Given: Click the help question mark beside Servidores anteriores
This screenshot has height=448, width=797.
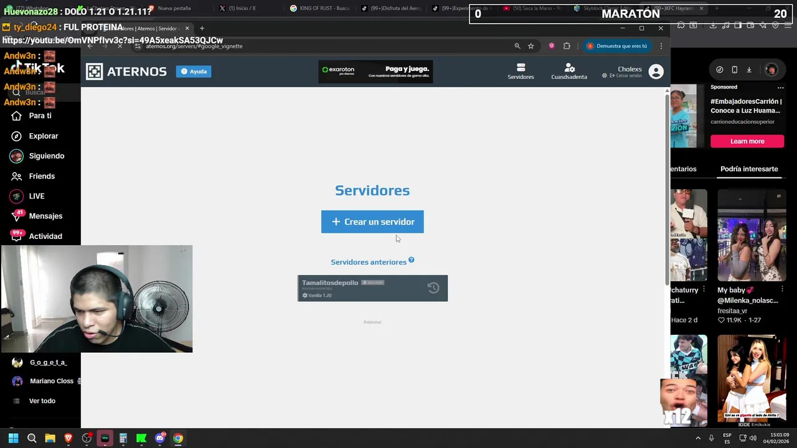Looking at the screenshot, I should 412,260.
